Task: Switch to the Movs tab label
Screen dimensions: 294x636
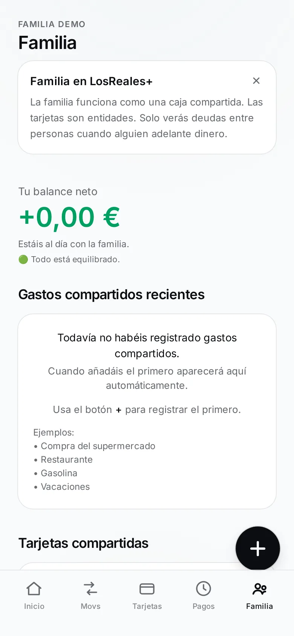Action: point(90,606)
